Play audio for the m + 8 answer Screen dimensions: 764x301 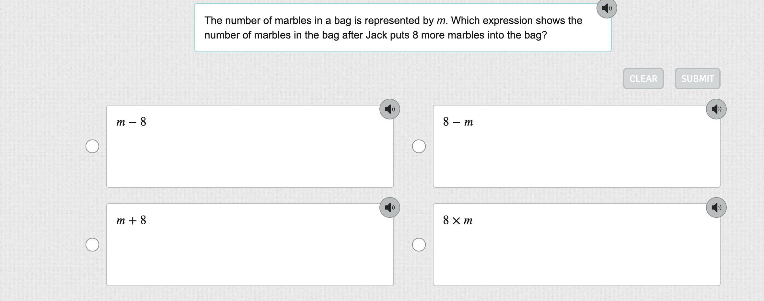389,207
